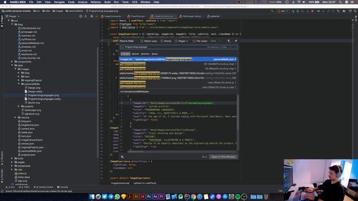Collapse the images folder
This screenshot has height=201, width=358.
pos(16,69)
